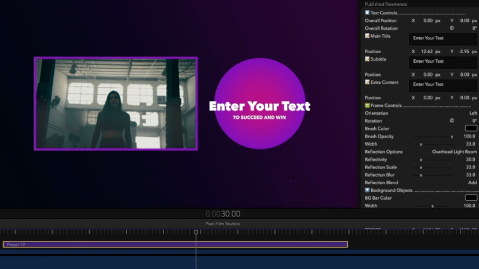Click the Frame Controls section label
The width and height of the screenshot is (479, 269).
[386, 105]
